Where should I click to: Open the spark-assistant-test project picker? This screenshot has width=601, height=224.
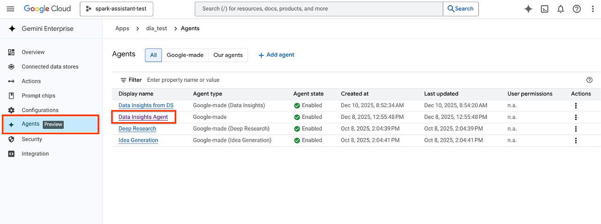tap(116, 8)
